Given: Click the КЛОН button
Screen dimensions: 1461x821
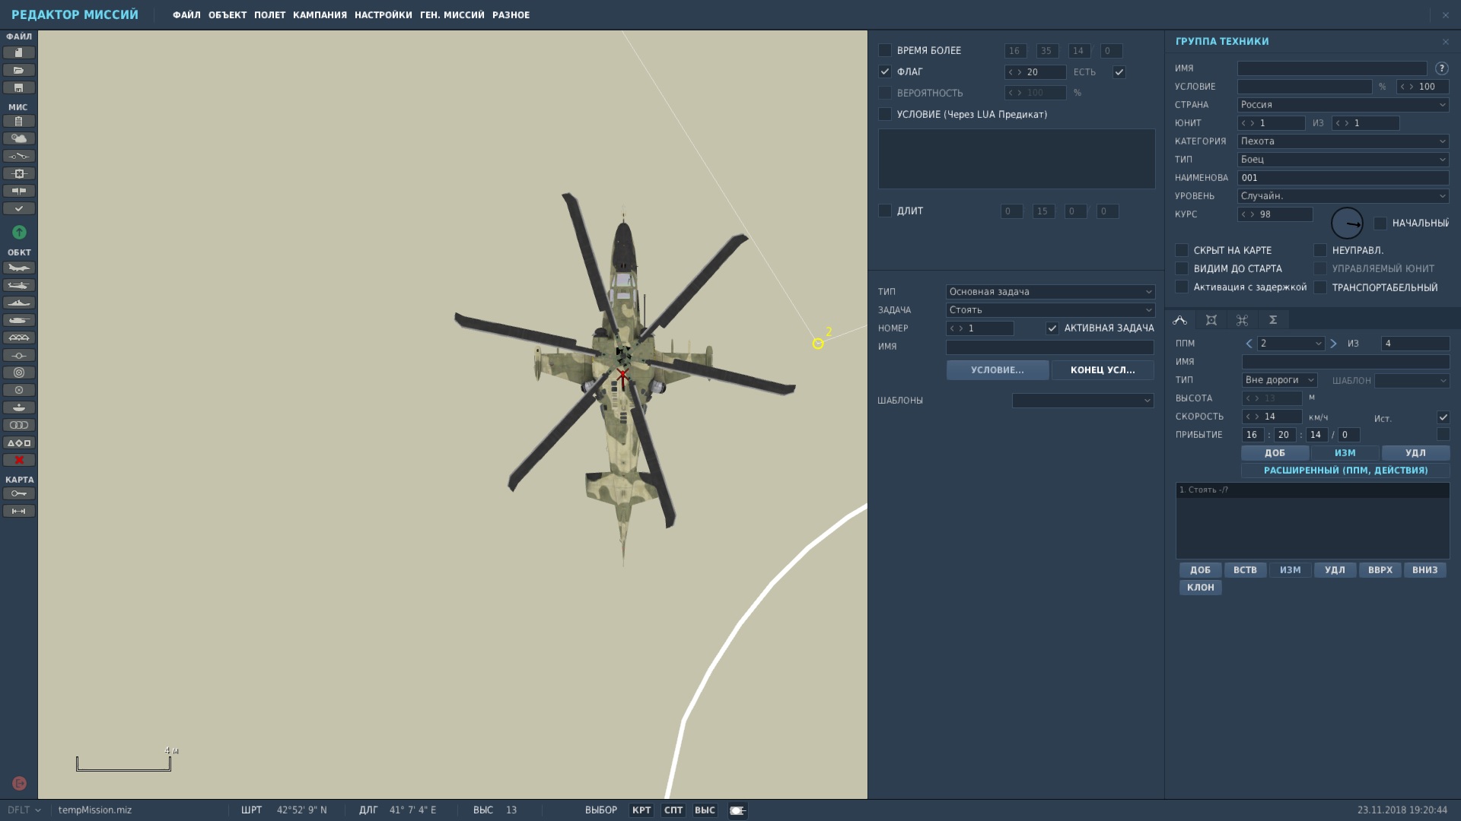Looking at the screenshot, I should pos(1201,588).
